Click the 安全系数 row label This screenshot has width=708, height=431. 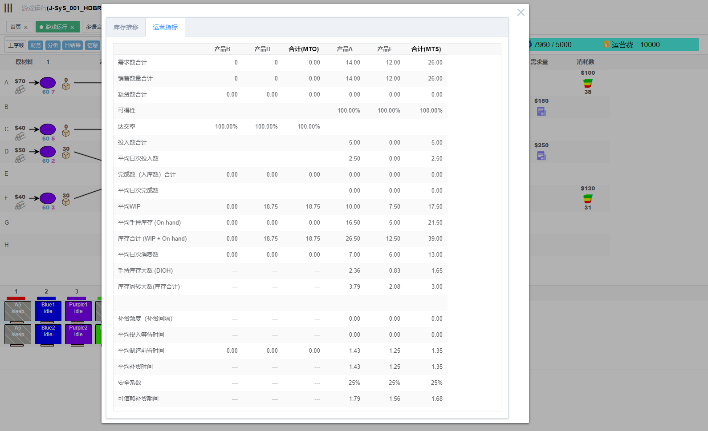point(130,383)
